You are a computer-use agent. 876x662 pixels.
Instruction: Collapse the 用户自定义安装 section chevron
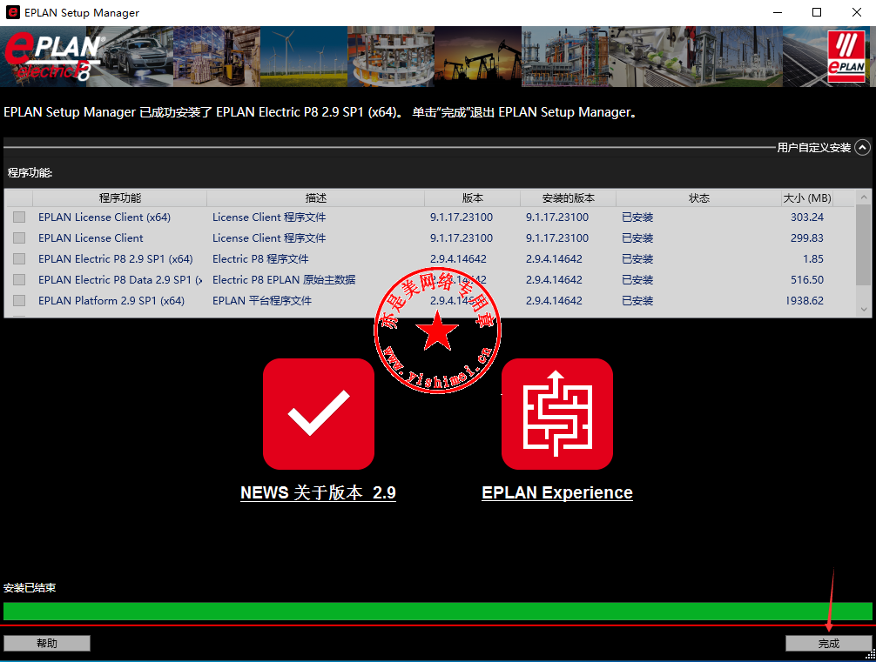pos(863,147)
